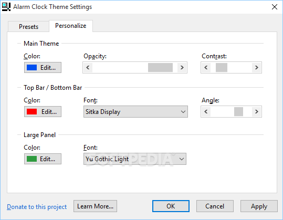Open the Sitka Display font dropdown
The height and width of the screenshot is (220, 283).
click(x=135, y=112)
